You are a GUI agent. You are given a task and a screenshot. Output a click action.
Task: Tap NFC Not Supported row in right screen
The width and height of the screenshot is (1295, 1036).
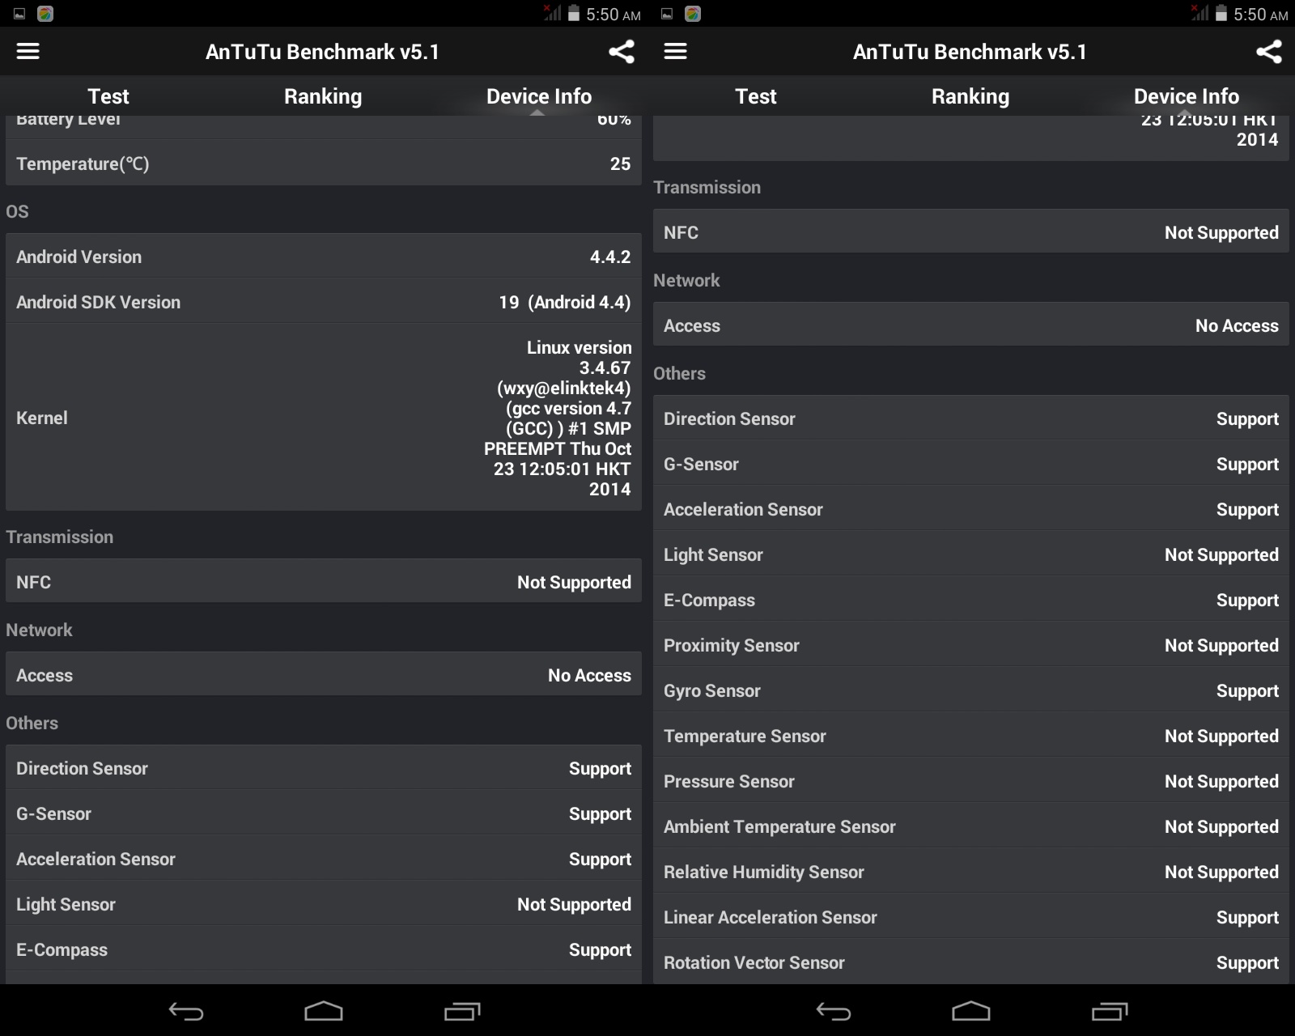point(971,232)
